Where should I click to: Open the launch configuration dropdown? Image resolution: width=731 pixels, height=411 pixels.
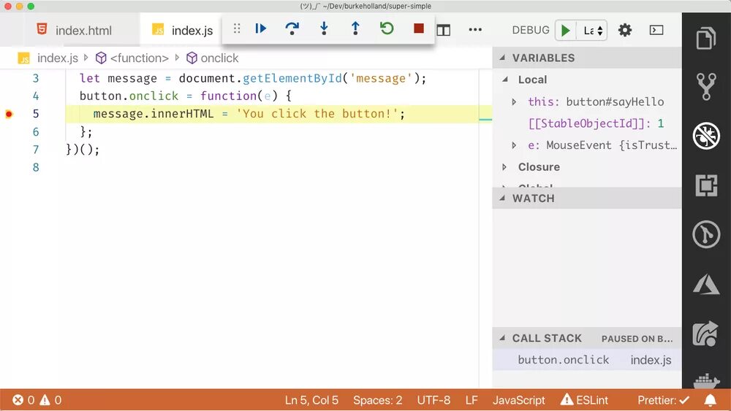592,31
